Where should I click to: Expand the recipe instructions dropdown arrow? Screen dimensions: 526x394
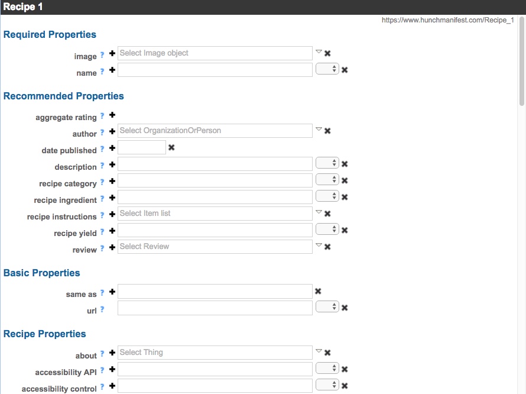pos(319,212)
